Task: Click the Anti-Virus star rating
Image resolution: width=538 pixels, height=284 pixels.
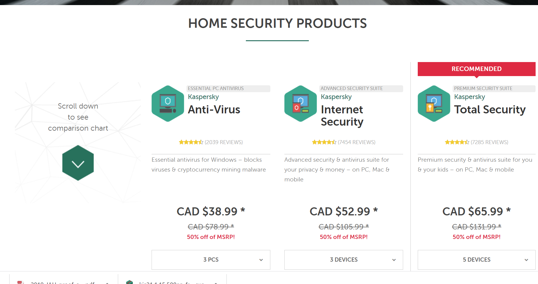Action: [x=191, y=142]
